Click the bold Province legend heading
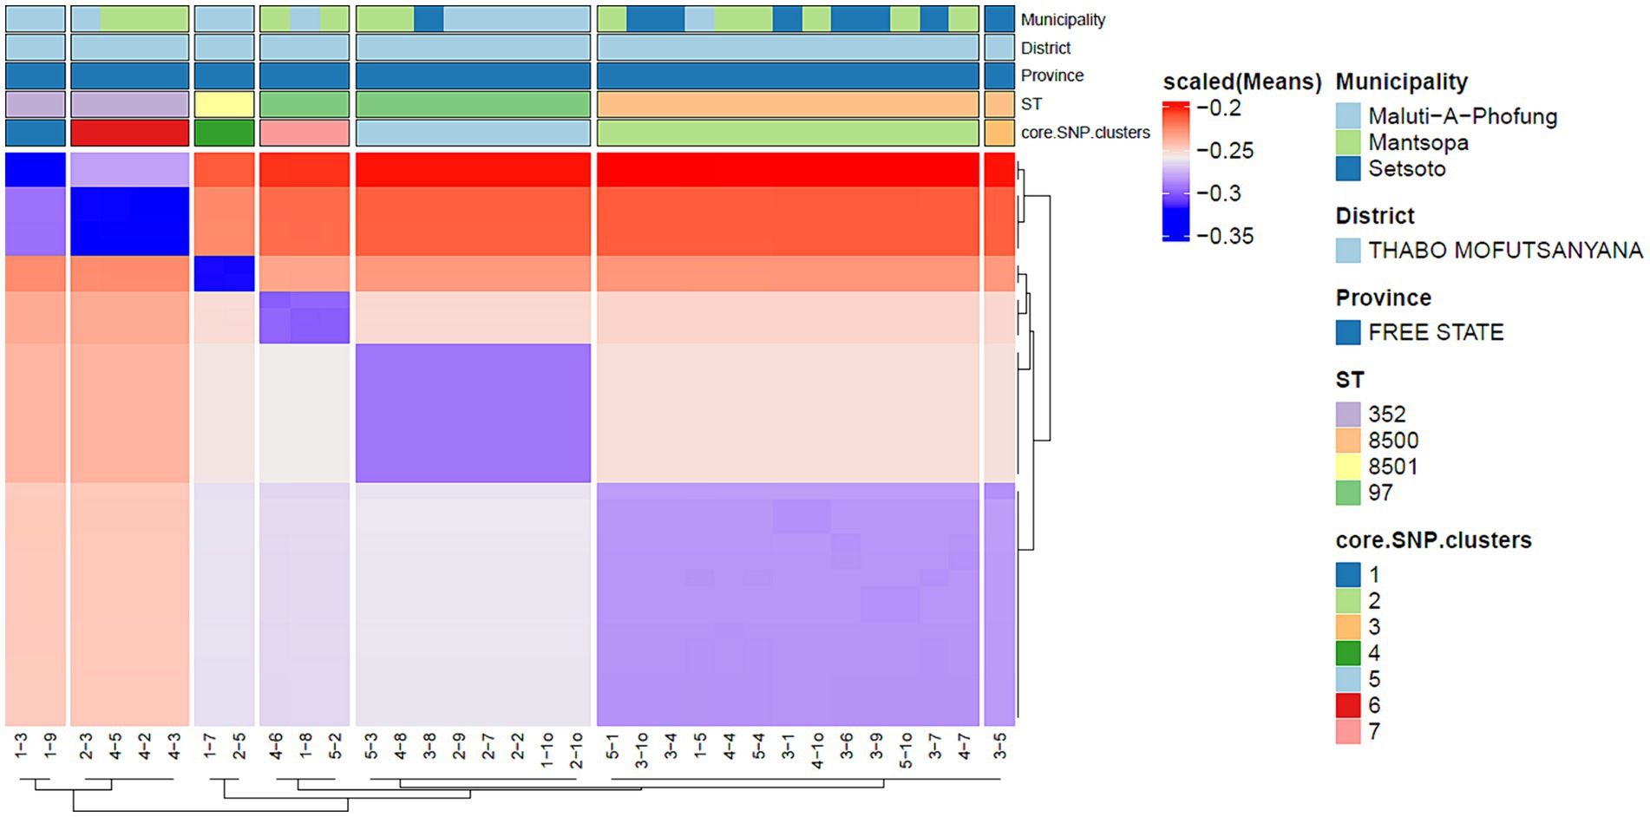This screenshot has width=1650, height=817. tap(1384, 297)
